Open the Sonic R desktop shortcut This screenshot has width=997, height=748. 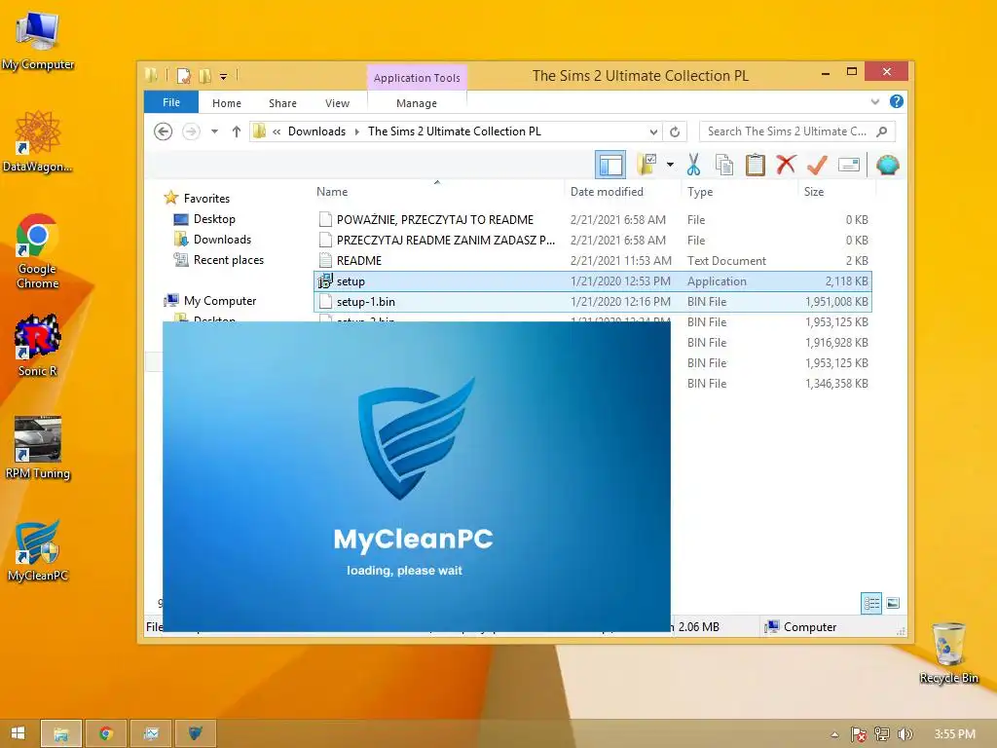pos(38,346)
